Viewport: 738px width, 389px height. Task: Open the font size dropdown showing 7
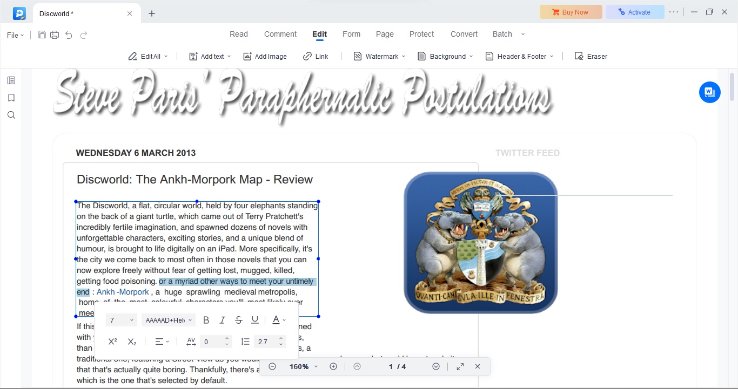122,320
